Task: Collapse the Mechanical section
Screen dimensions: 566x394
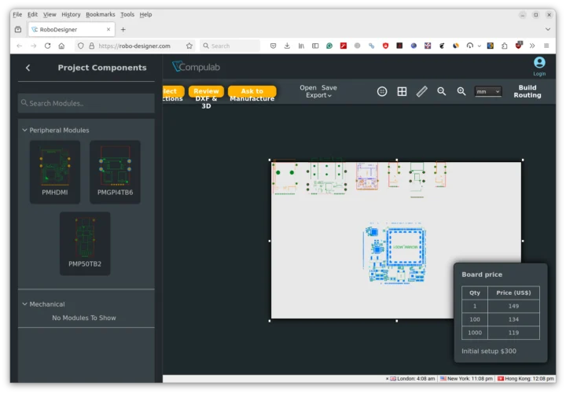Action: tap(24, 304)
